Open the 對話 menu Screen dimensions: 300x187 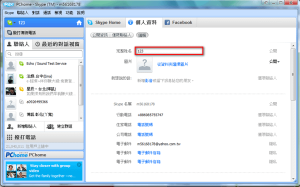pos(36,12)
